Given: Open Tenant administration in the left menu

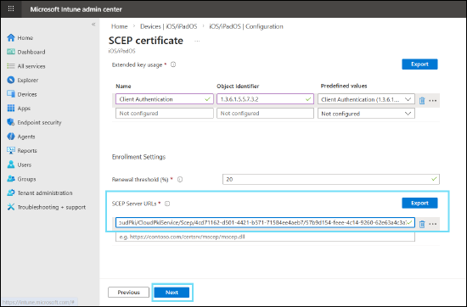Looking at the screenshot, I should (x=45, y=193).
